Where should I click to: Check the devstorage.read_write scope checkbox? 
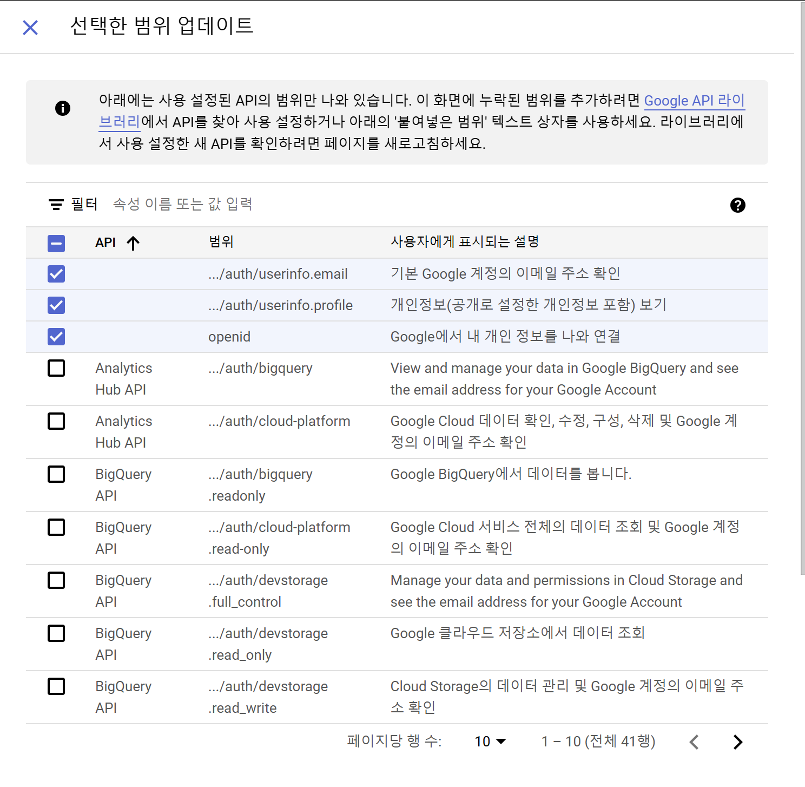point(56,686)
